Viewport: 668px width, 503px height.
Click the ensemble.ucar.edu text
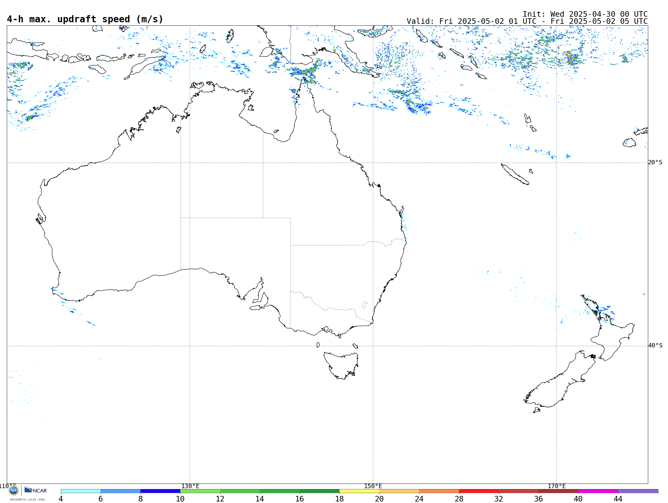tap(28, 499)
